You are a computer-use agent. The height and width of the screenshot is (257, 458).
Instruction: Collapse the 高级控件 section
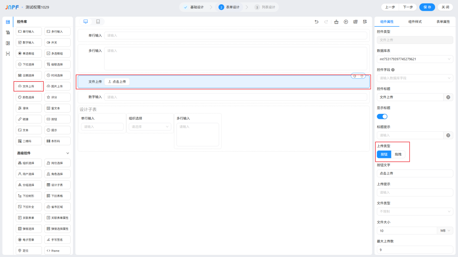coord(67,153)
